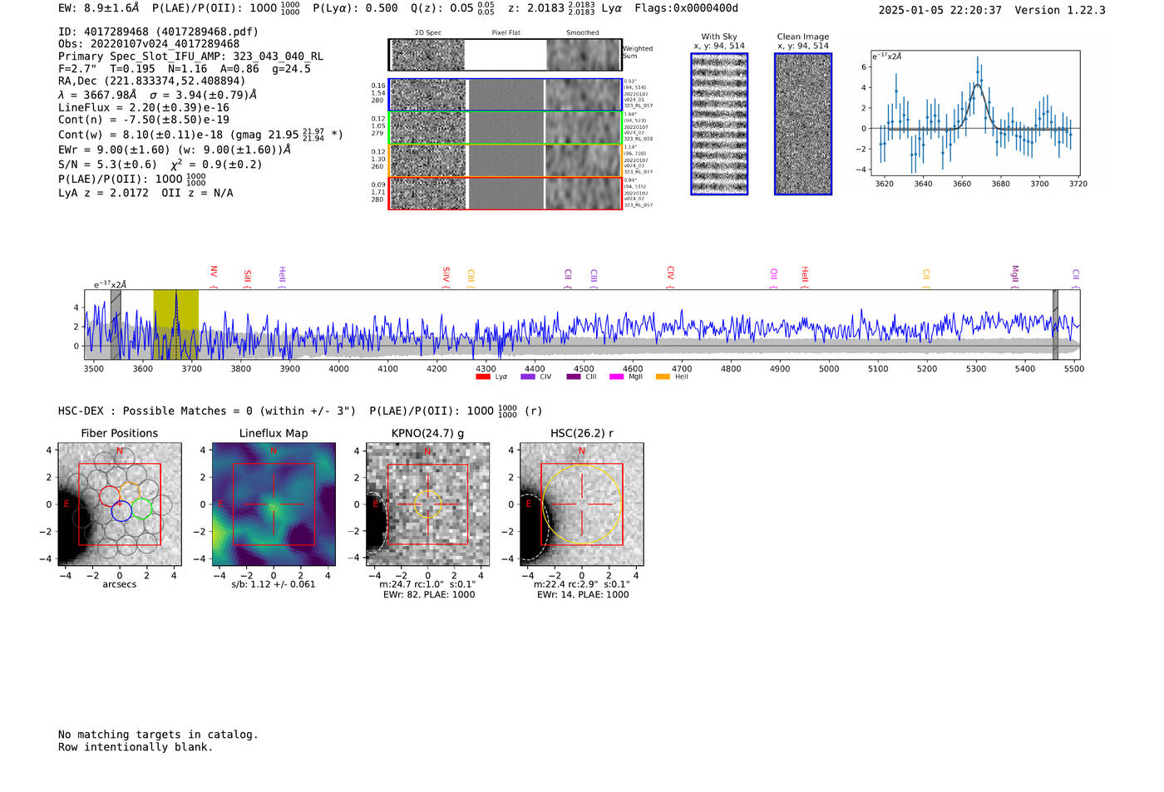Click the Cont(n) = -7.50(±8.50)e-19 value
The width and height of the screenshot is (1164, 792).
[x=144, y=120]
